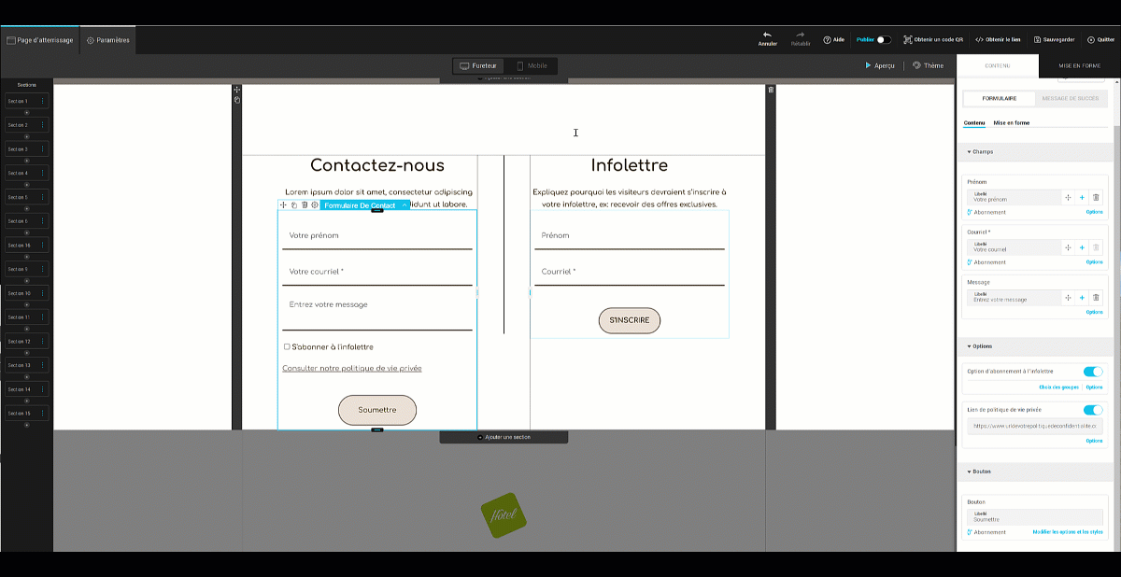Collapse the Champs section
The image size is (1121, 577).
pos(981,151)
